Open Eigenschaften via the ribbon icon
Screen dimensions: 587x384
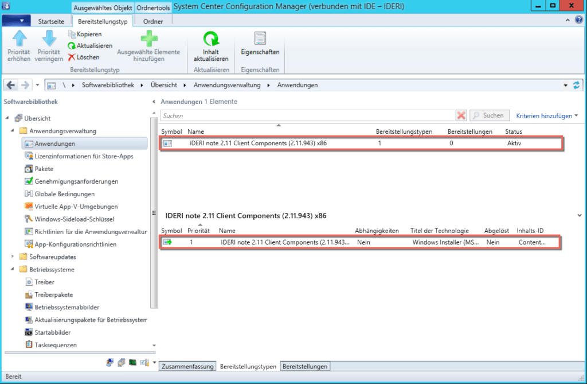pyautogui.click(x=260, y=38)
